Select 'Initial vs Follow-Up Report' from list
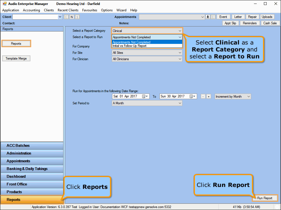 (x=129, y=46)
